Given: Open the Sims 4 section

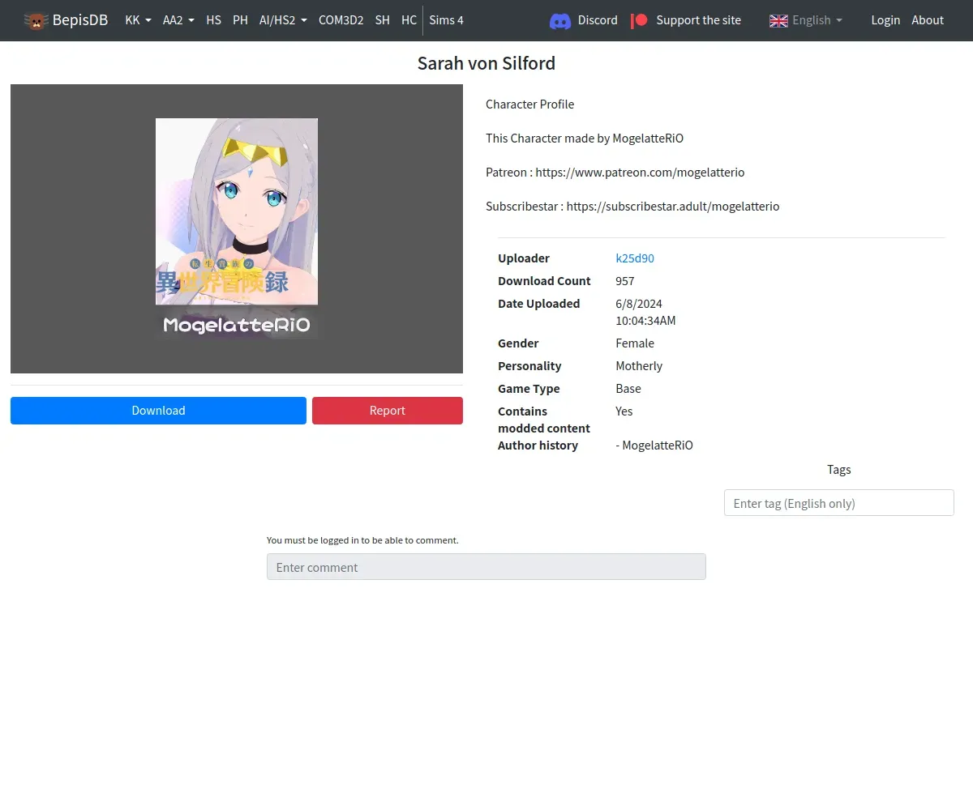Looking at the screenshot, I should pyautogui.click(x=446, y=20).
